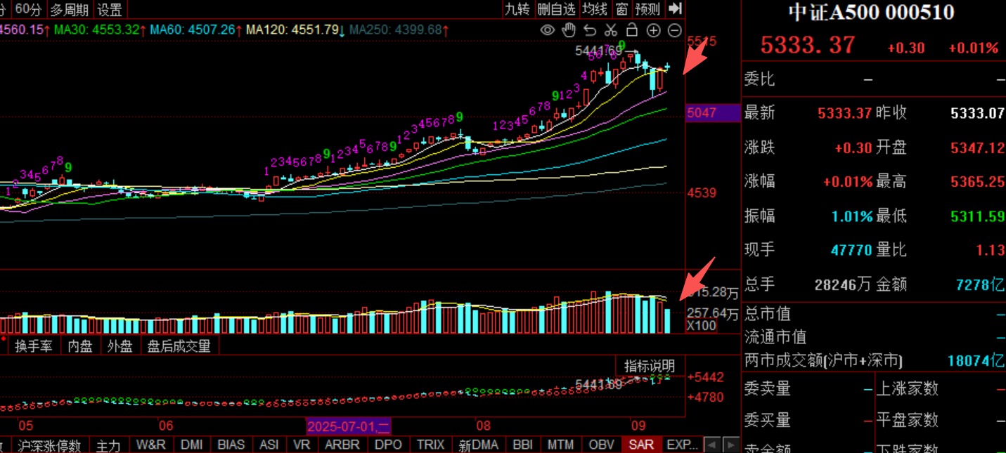Click the 中证A500 000510 title

tap(872, 13)
